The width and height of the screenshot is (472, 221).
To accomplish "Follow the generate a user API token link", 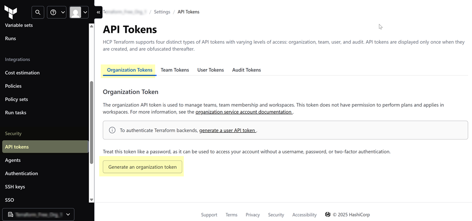I will pyautogui.click(x=227, y=131).
